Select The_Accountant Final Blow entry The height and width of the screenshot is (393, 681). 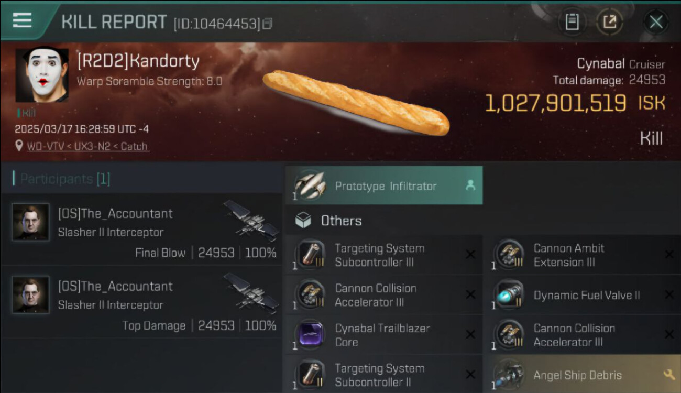tap(141, 229)
